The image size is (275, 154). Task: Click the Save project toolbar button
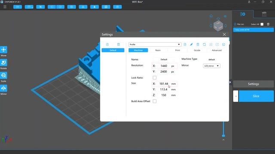pos(29,7)
